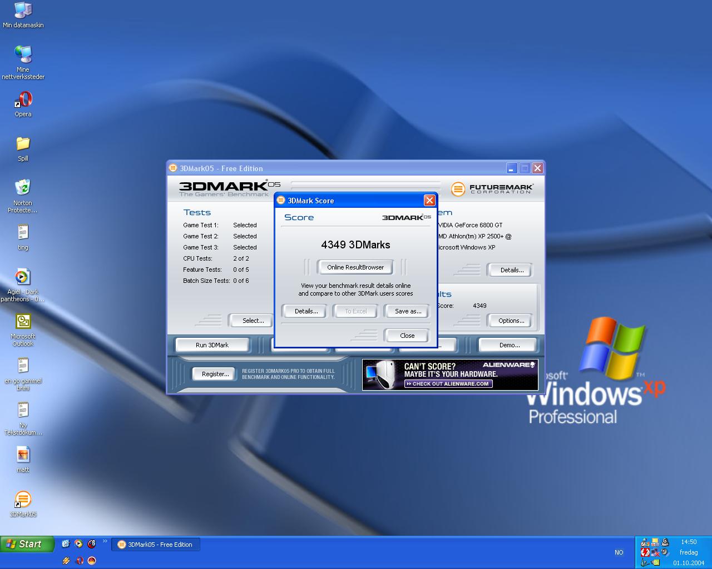The height and width of the screenshot is (569, 712).
Task: Click the red 6 quick launch icon
Action: coord(92,544)
